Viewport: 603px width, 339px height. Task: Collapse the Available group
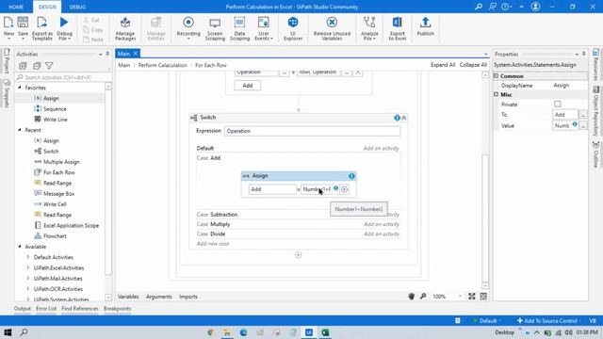tap(20, 247)
